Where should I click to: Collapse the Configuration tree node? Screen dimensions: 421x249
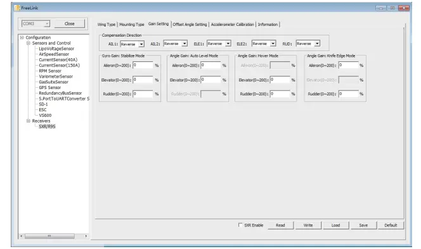point(22,38)
